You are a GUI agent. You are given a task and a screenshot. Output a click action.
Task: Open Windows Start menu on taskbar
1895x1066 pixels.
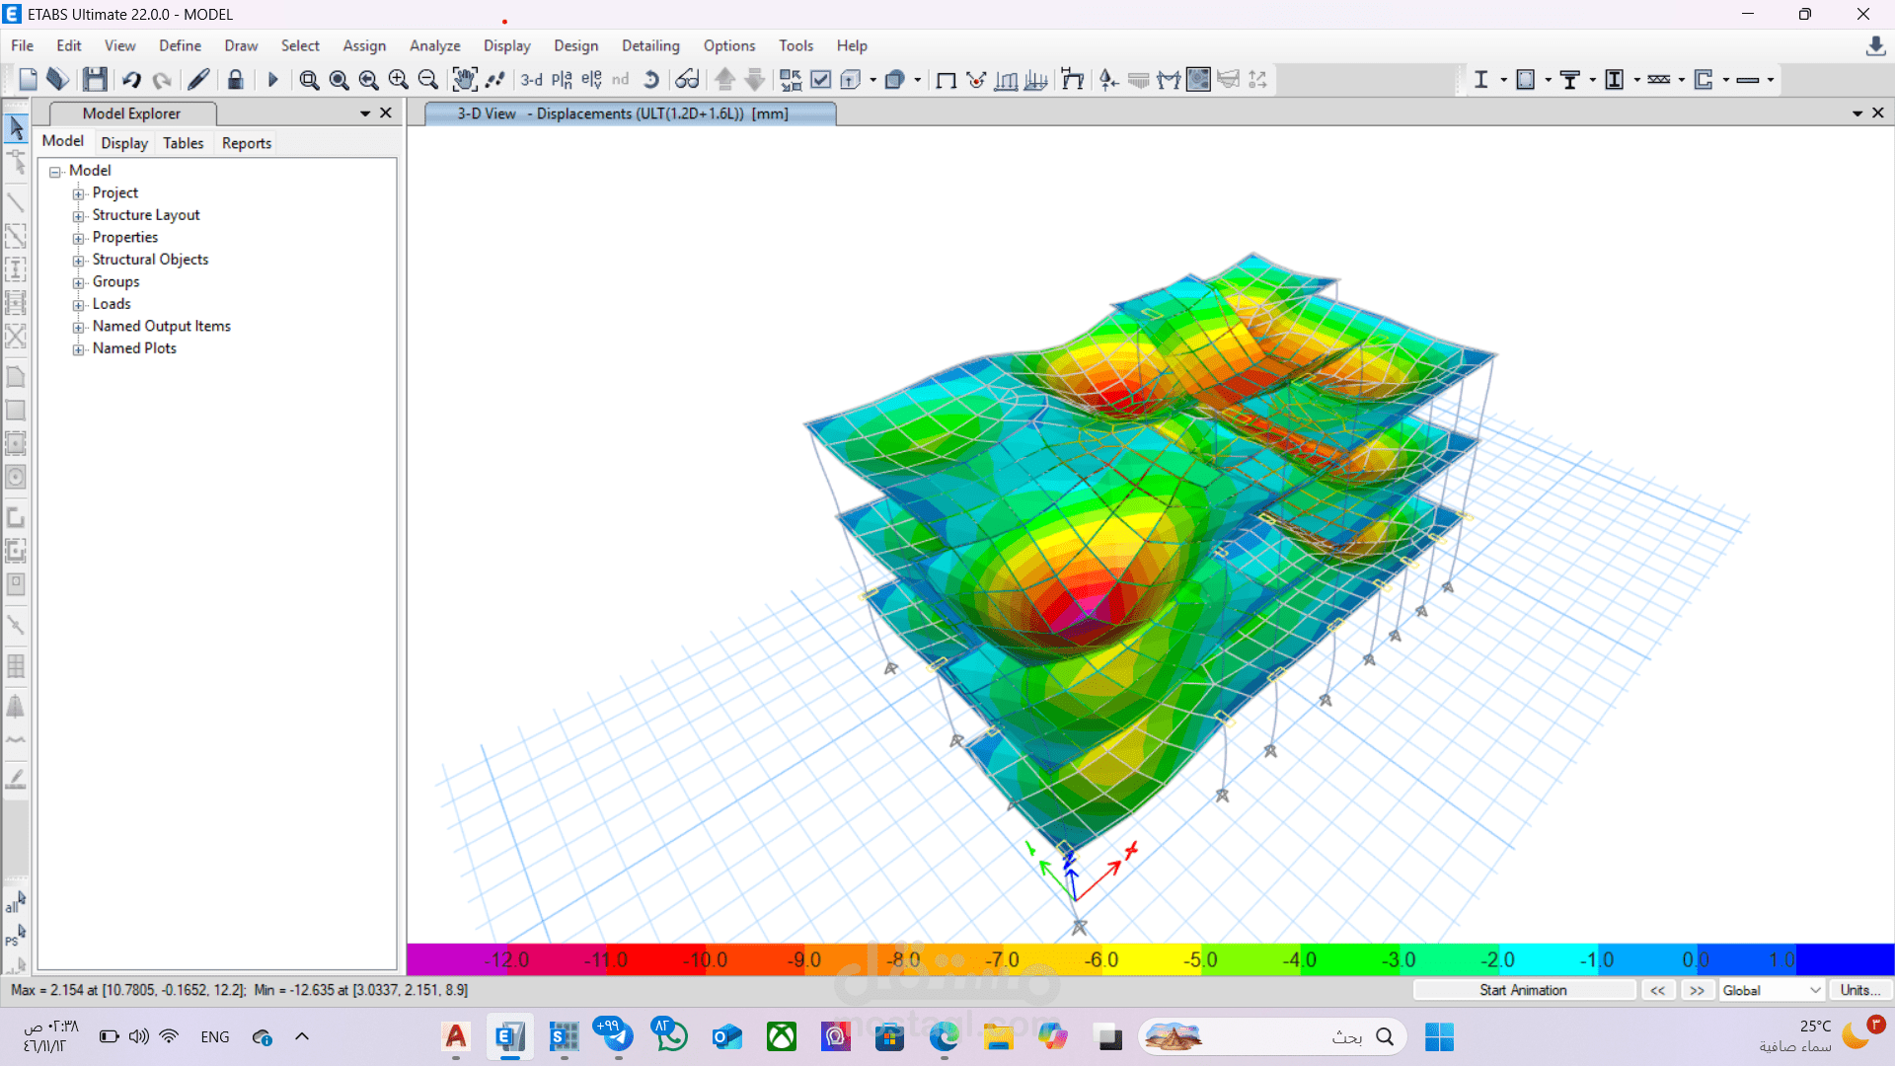(1439, 1036)
